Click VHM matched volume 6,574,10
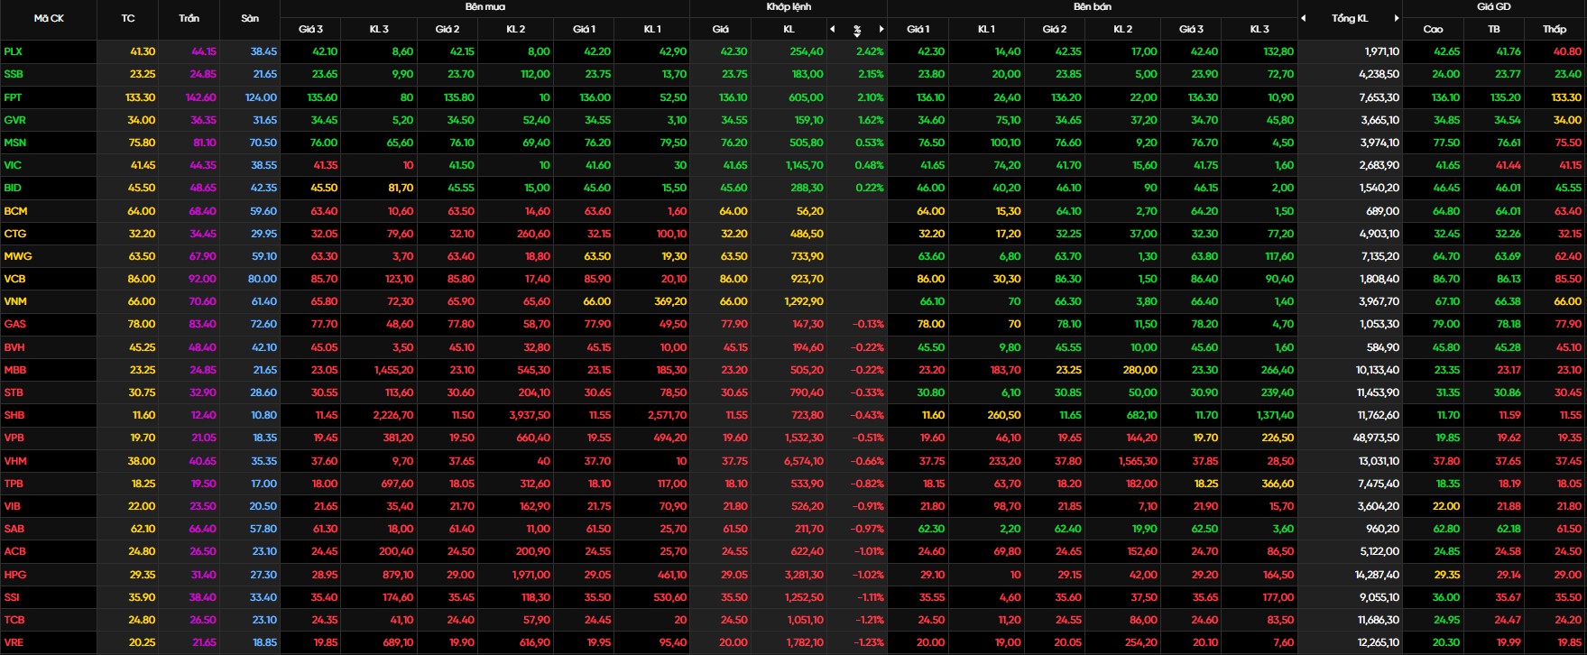This screenshot has height=655, width=1587. [804, 461]
